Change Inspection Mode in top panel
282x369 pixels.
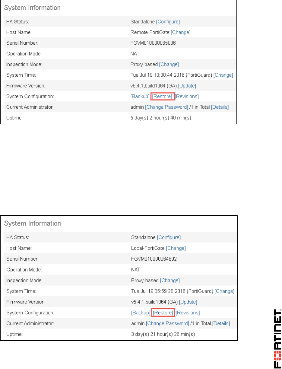[x=169, y=64]
